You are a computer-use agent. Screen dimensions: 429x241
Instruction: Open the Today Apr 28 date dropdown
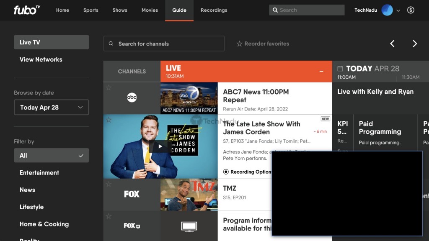tap(52, 108)
